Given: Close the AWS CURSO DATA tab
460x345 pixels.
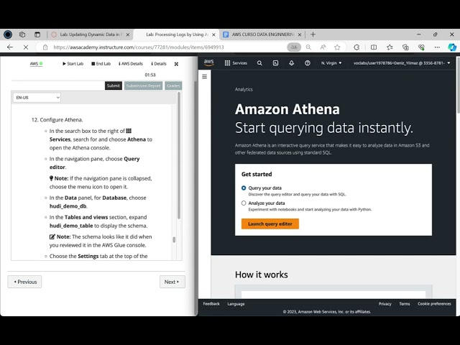Looking at the screenshot, I should [x=299, y=34].
